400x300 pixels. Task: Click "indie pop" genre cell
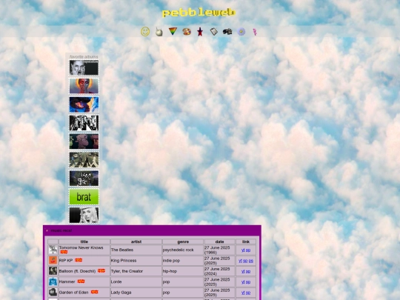pyautogui.click(x=183, y=261)
